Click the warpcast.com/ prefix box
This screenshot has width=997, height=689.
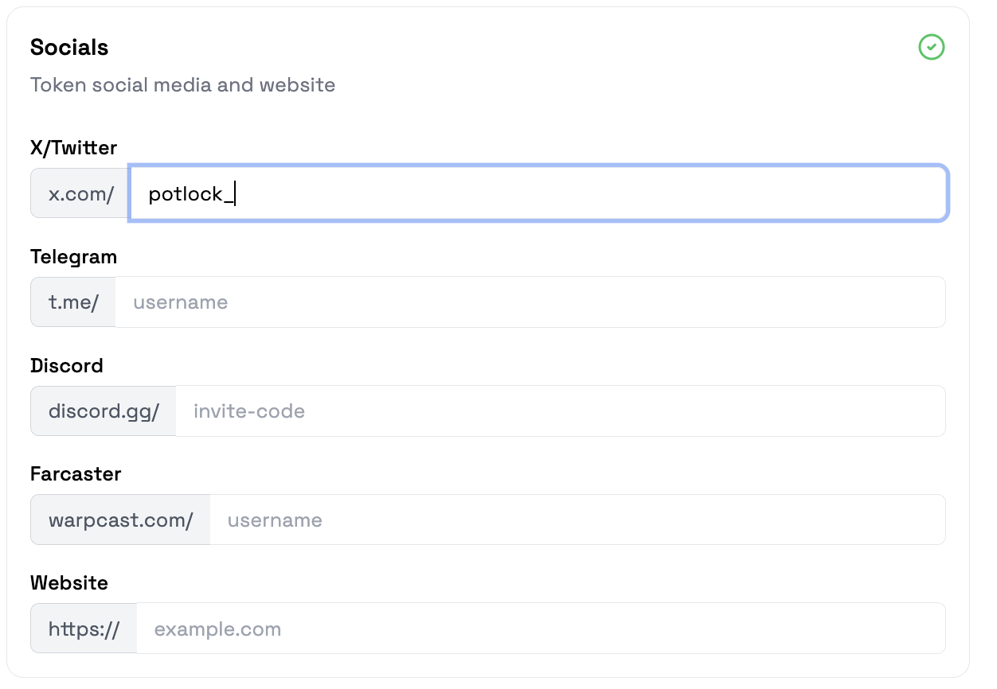click(x=120, y=520)
